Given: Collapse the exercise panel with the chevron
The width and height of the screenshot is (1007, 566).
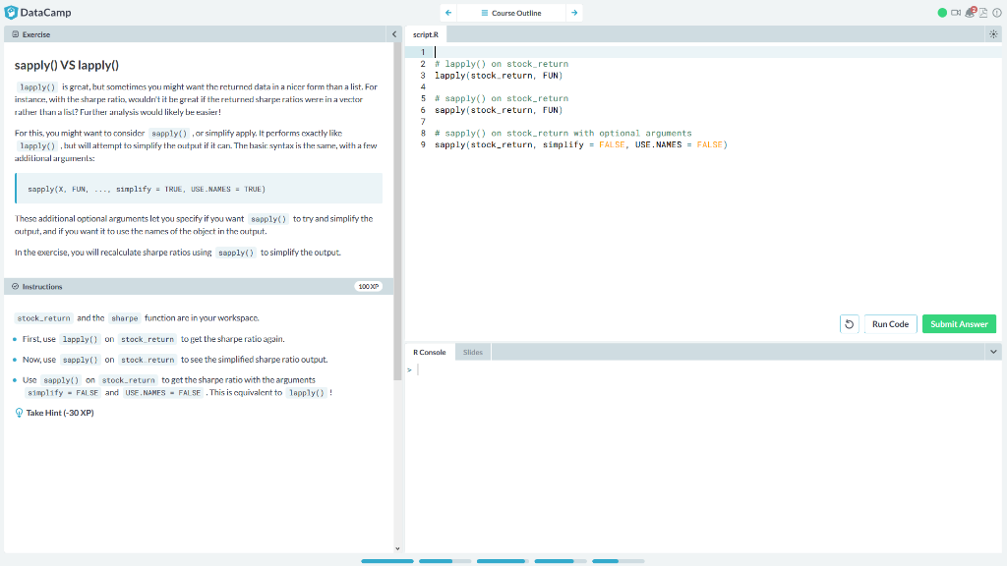Looking at the screenshot, I should coord(396,32).
